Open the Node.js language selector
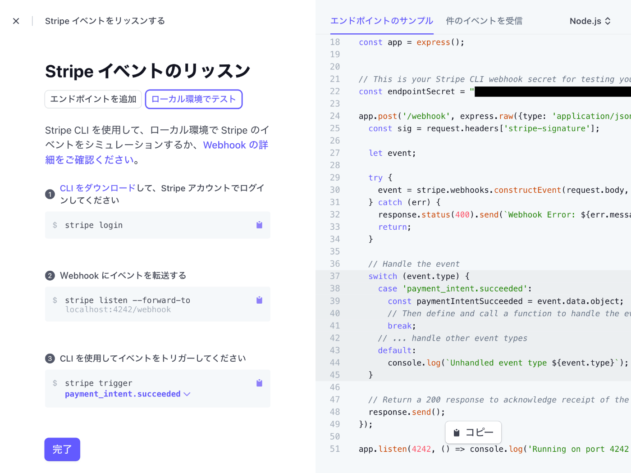This screenshot has width=631, height=473. (590, 21)
